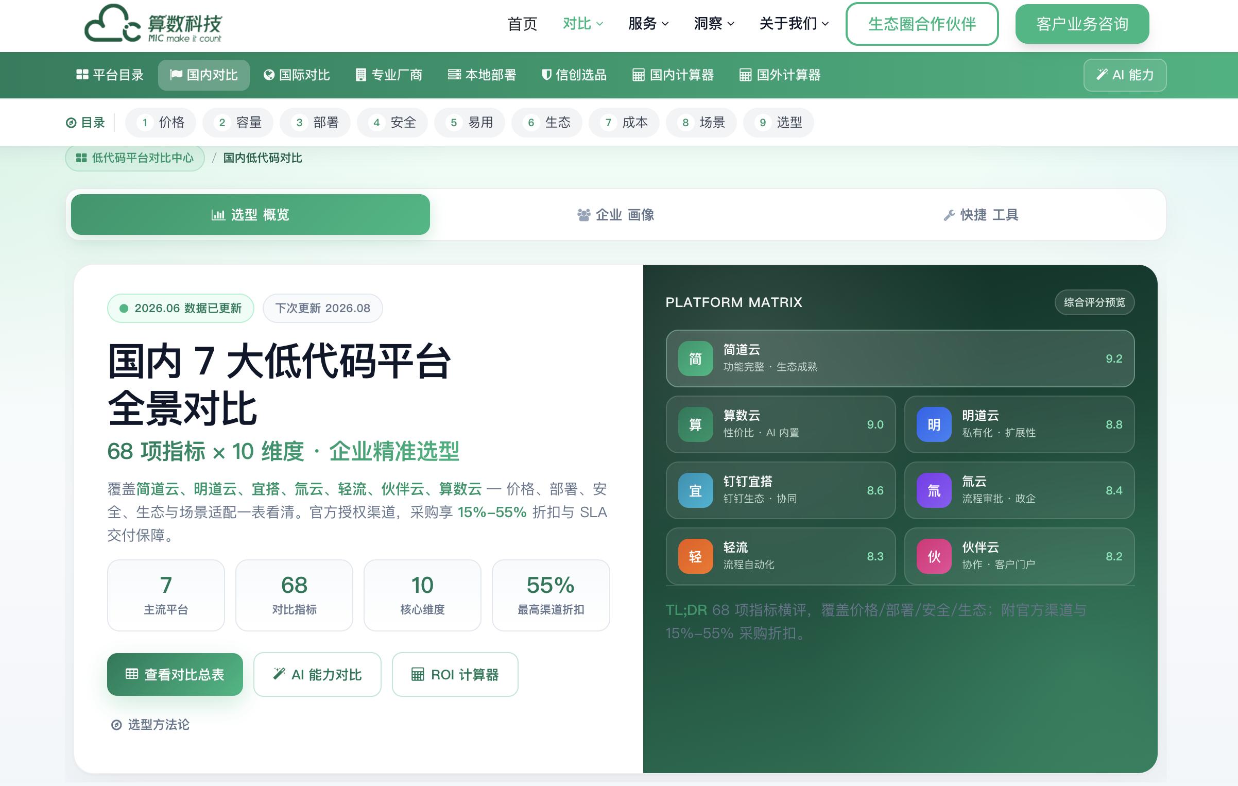This screenshot has width=1238, height=786.
Task: Expand the 关于我们 dropdown menu
Action: pyautogui.click(x=794, y=24)
